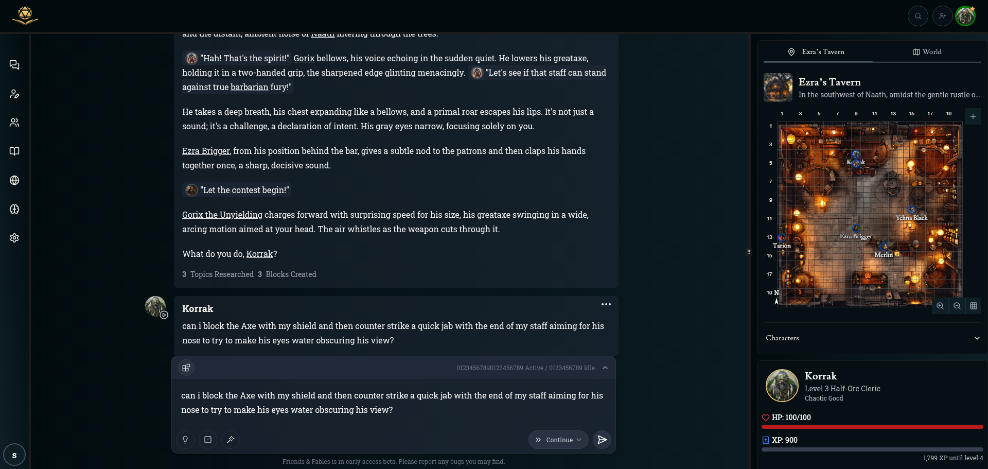Send the message with arrow icon
This screenshot has width=988, height=469.
pos(602,440)
